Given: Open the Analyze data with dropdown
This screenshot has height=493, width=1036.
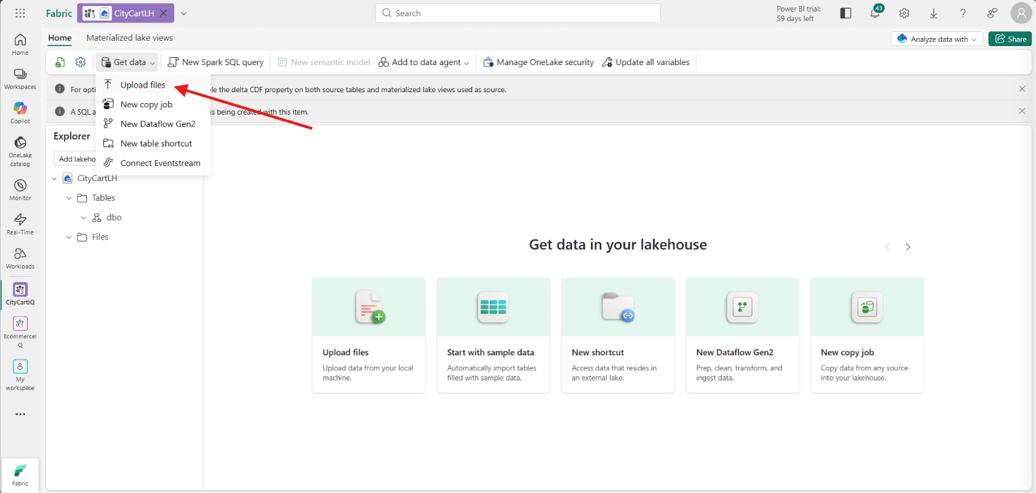Looking at the screenshot, I should (x=936, y=39).
